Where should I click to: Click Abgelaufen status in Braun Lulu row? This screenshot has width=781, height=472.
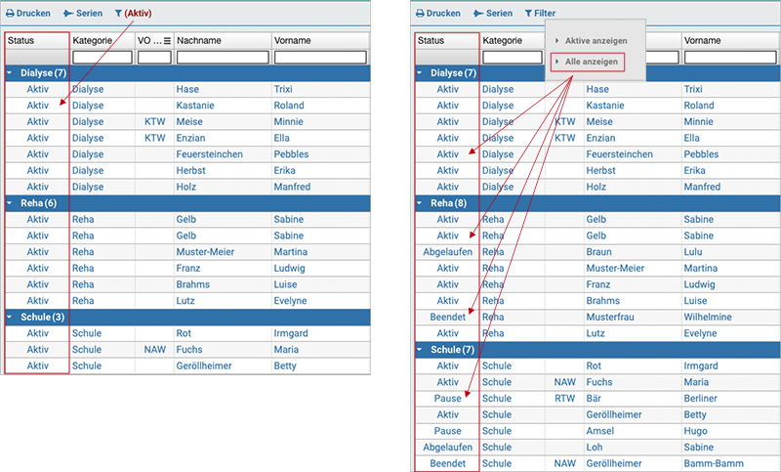point(447,252)
